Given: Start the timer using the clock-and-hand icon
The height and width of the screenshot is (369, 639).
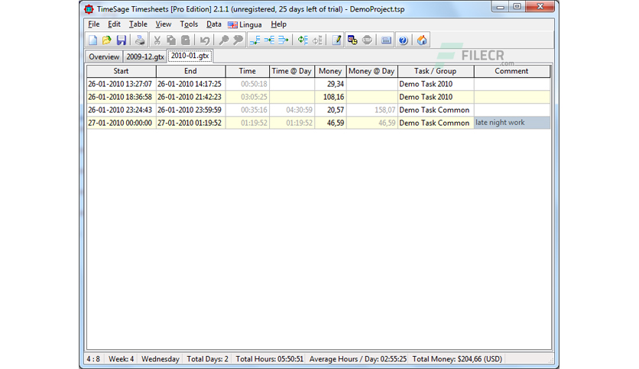Looking at the screenshot, I should (352, 40).
